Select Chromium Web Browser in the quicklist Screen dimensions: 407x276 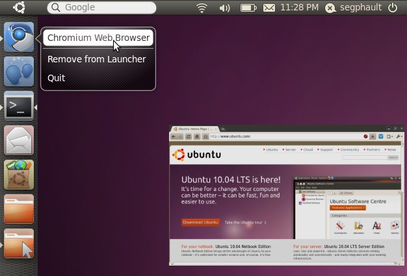[x=98, y=38]
